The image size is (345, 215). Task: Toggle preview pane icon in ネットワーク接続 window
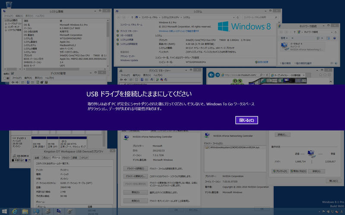[x=328, y=38]
